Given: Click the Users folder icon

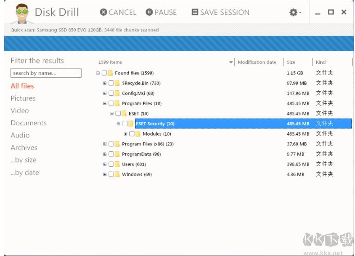Looking at the screenshot, I should pos(117,164).
